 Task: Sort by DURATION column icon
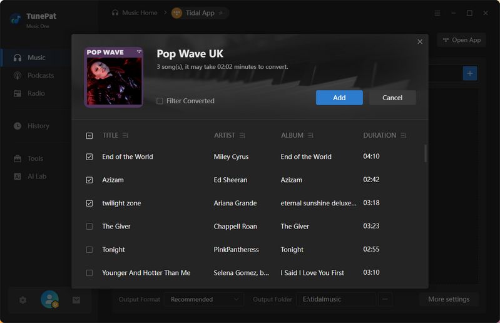404,135
